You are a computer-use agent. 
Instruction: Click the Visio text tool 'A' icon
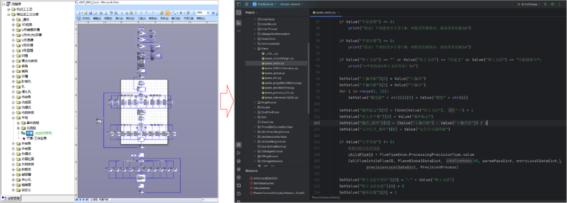[180, 12]
